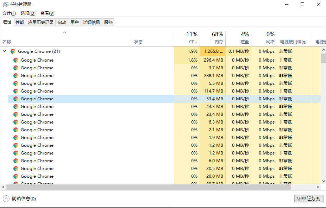Click the Chrome icon of Google Chrome (21) group

[x=13, y=51]
